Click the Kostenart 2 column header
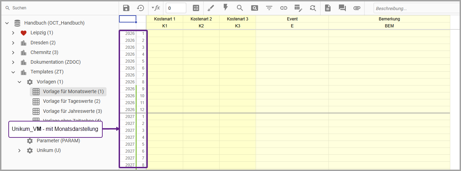The image size is (461, 171). pyautogui.click(x=201, y=19)
